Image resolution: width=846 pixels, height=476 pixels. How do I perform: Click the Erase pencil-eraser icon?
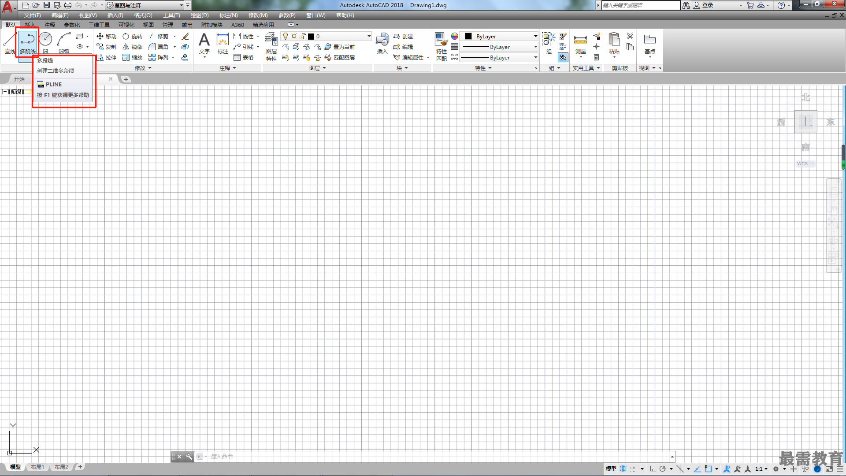click(x=186, y=36)
